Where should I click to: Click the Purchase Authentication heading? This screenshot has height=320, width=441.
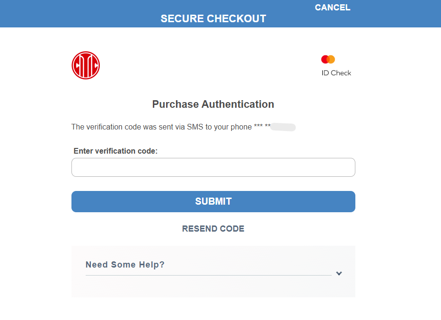213,104
